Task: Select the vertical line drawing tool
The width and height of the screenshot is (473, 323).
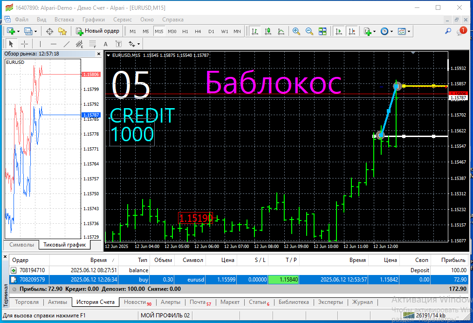Action: coord(40,44)
